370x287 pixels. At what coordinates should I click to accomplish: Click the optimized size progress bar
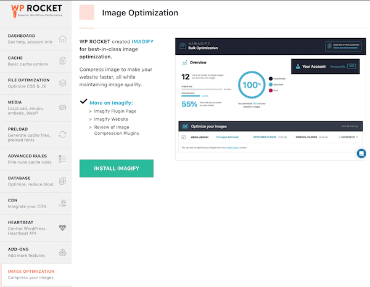(191, 96)
